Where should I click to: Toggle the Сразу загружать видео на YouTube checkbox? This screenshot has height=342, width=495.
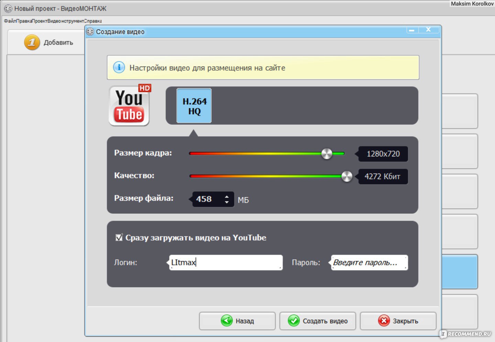click(x=119, y=237)
